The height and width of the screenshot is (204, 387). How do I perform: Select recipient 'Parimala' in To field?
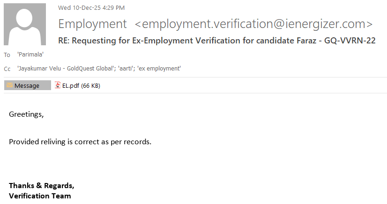(30, 55)
